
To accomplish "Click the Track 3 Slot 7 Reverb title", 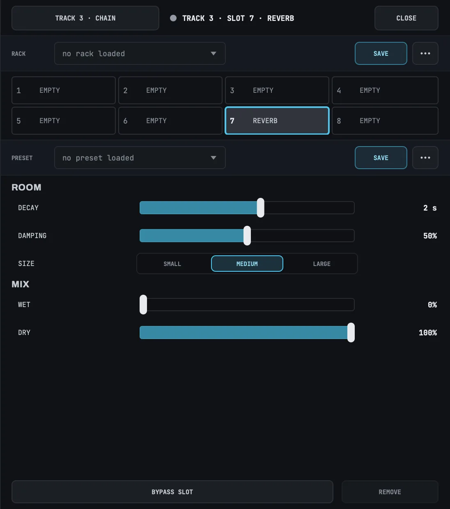I will point(238,18).
